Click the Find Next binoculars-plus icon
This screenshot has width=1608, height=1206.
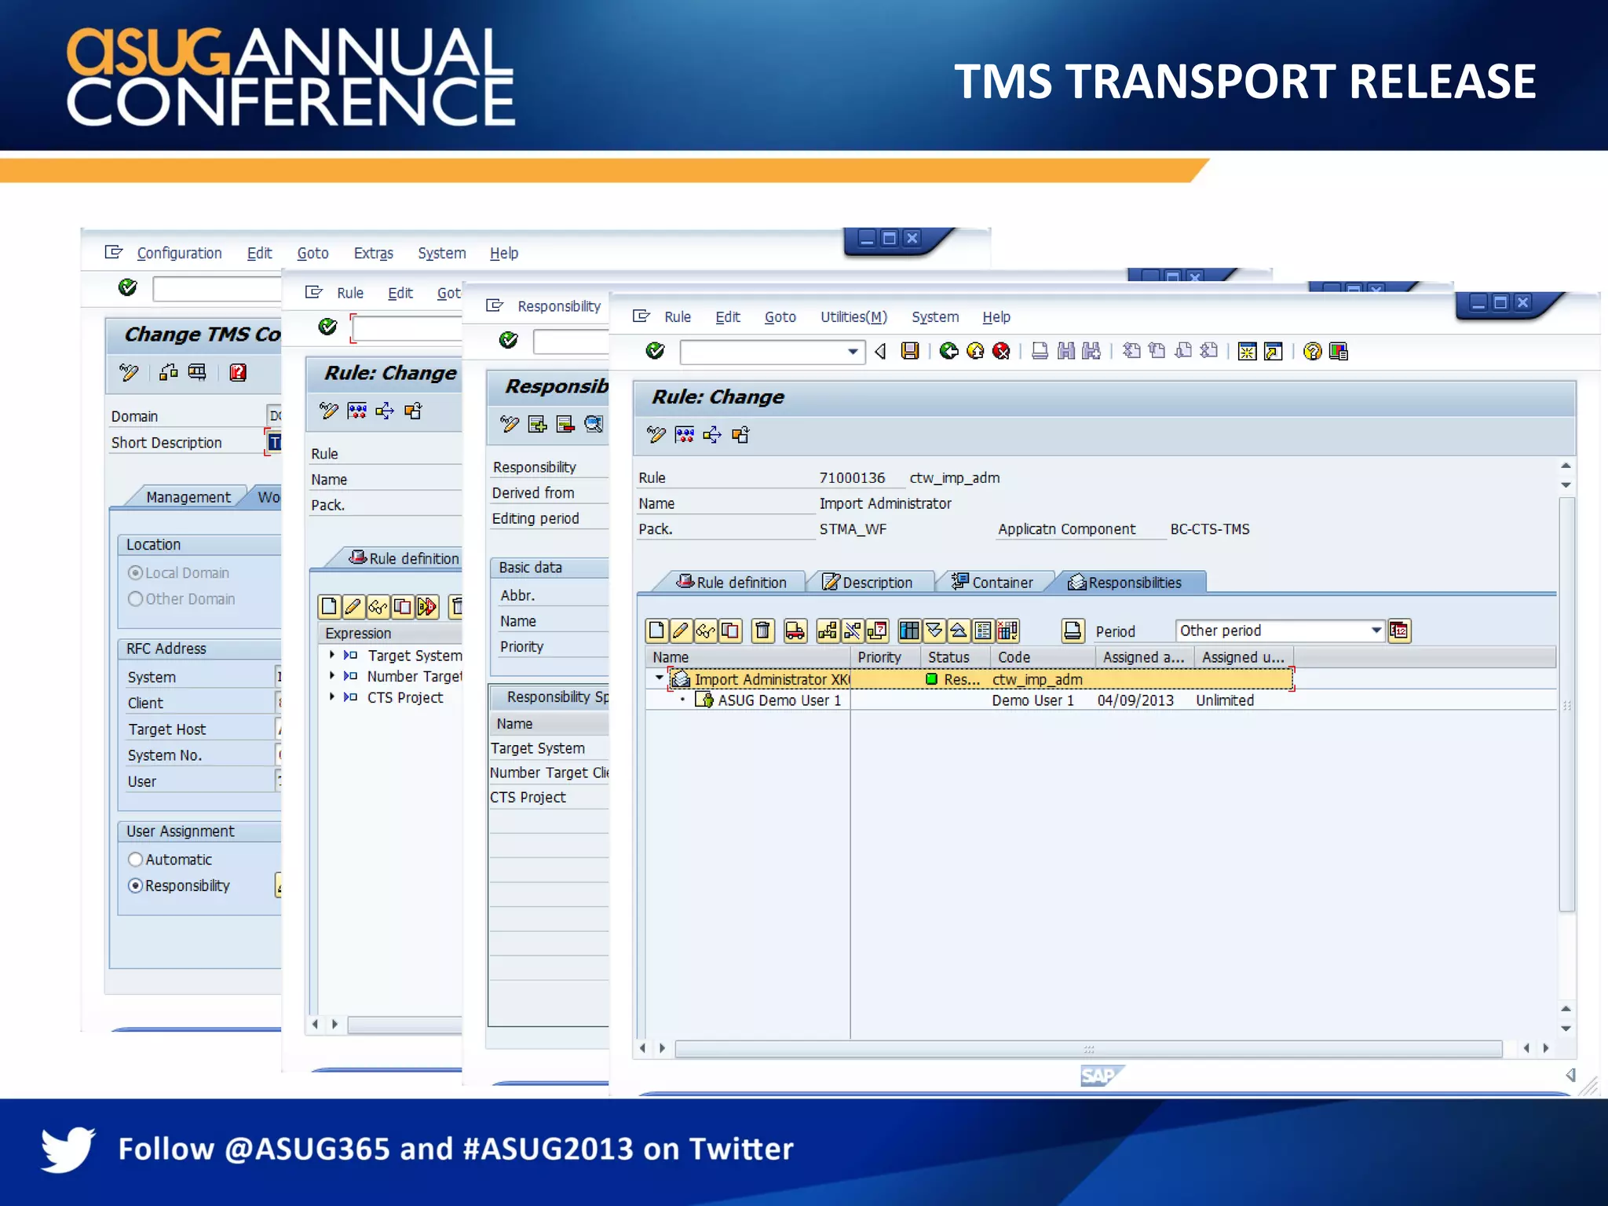pyautogui.click(x=1091, y=351)
